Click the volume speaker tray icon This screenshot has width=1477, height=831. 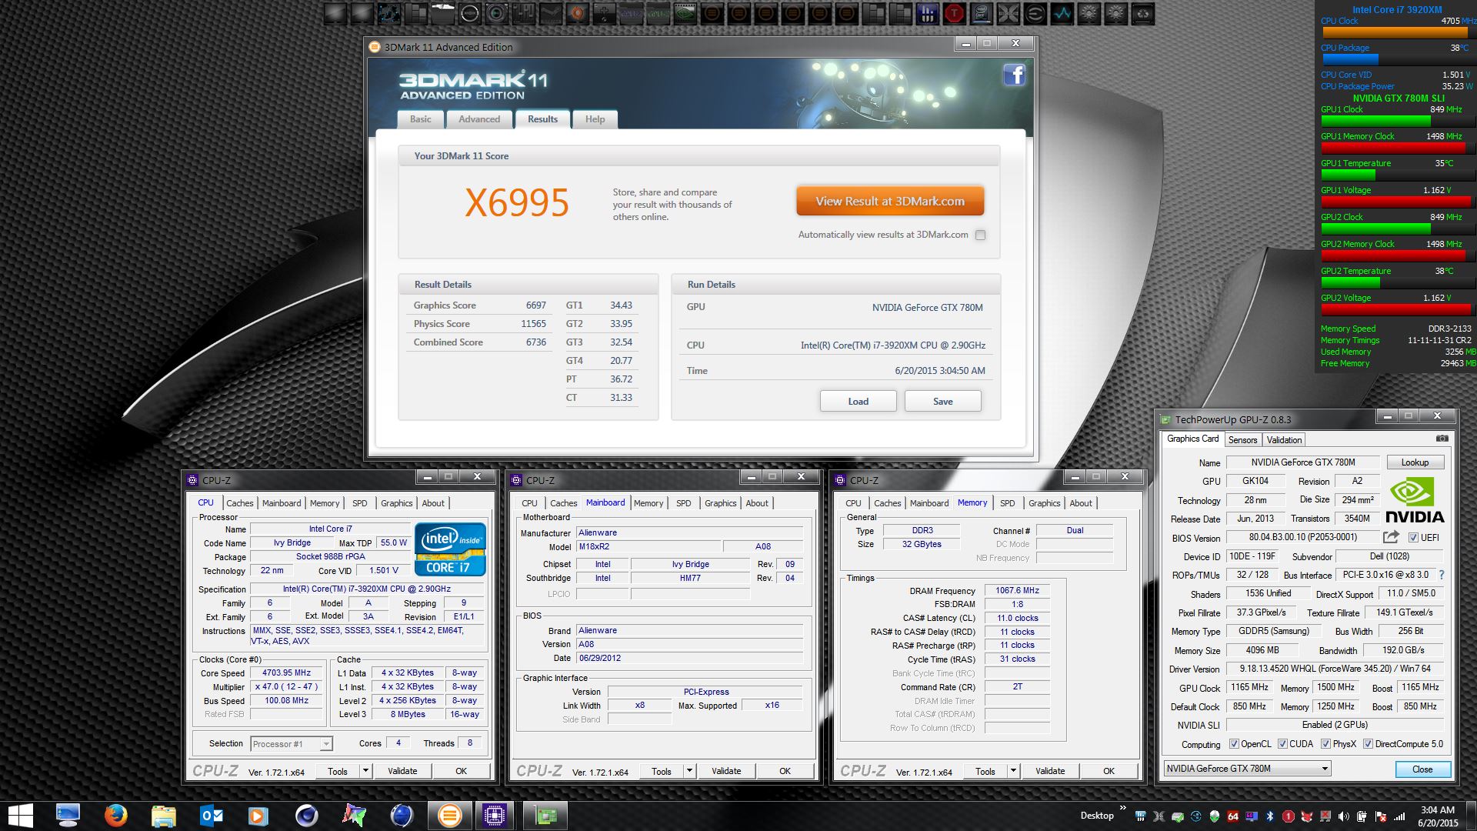(x=1344, y=816)
